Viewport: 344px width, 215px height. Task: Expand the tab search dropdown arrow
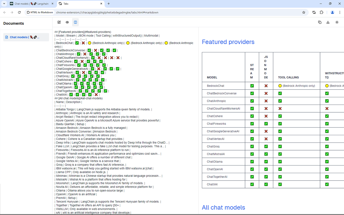coord(4,4)
